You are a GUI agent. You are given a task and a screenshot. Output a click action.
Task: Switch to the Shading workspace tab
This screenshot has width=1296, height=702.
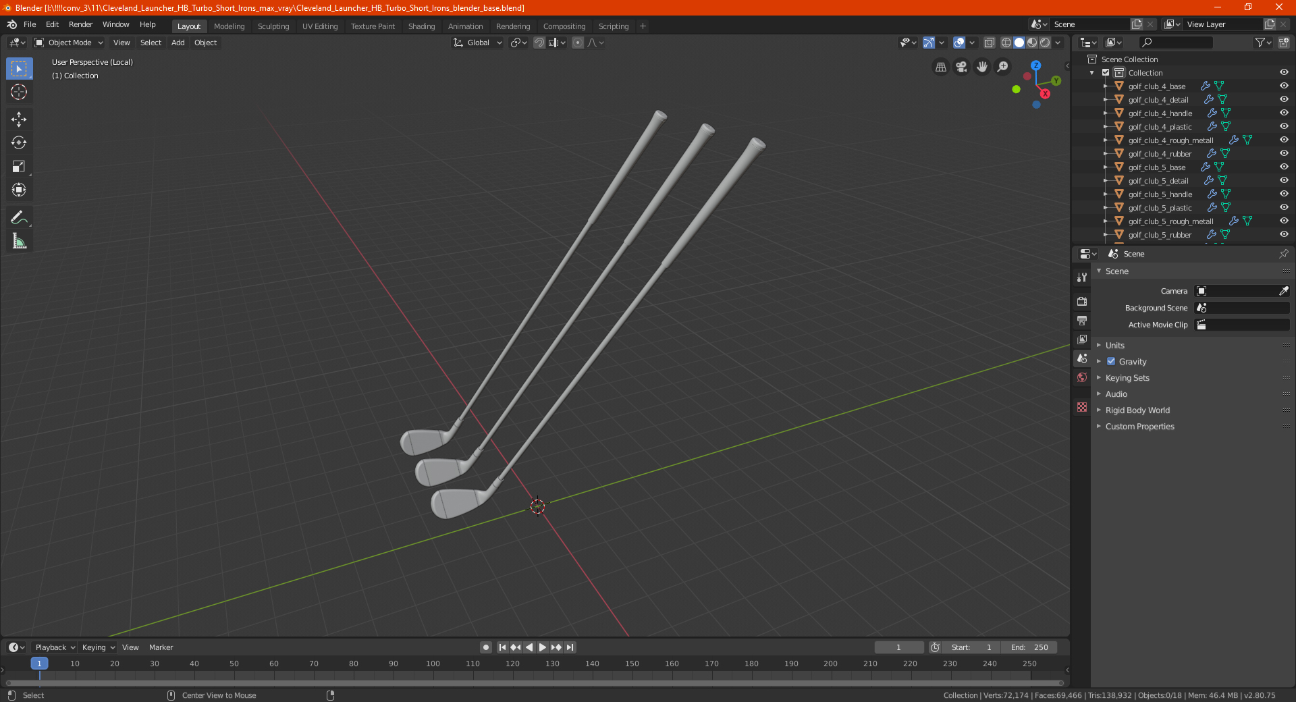(421, 26)
